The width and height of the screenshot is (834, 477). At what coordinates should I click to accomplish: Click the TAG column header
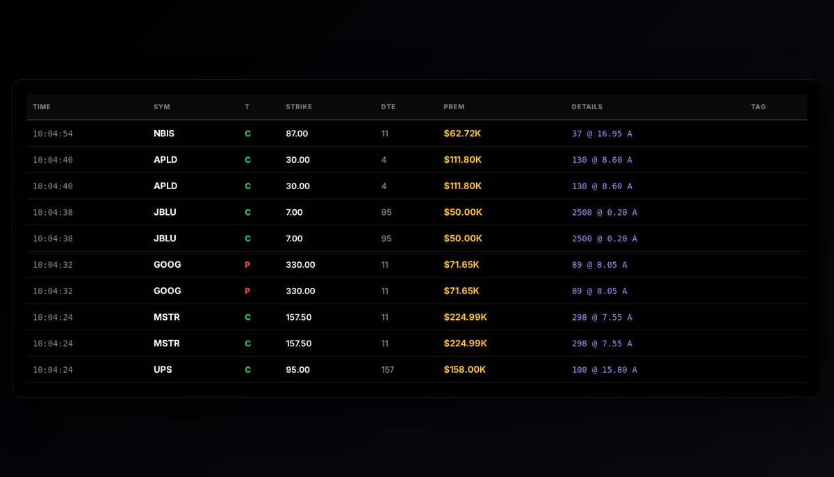(758, 107)
